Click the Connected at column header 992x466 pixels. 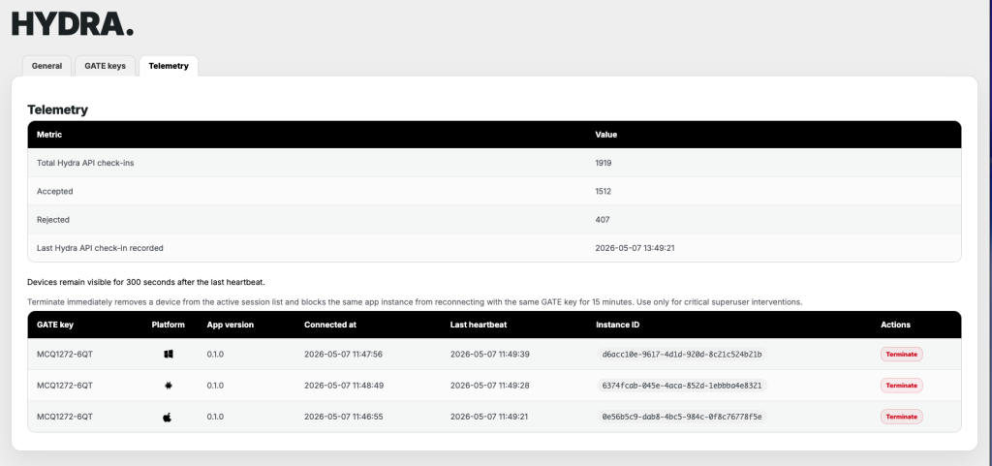[x=330, y=325]
